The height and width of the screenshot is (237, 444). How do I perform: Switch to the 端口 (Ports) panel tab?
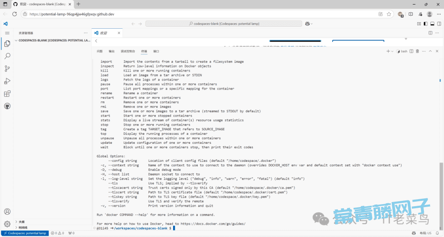coord(156,51)
